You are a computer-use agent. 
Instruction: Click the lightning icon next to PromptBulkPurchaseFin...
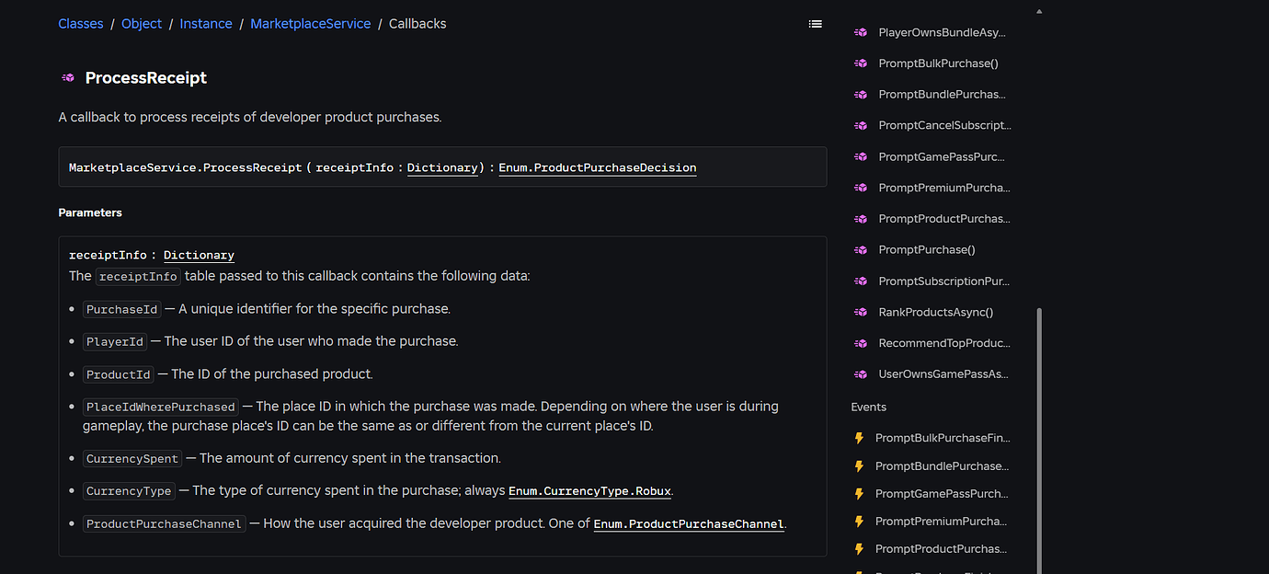[x=859, y=439]
